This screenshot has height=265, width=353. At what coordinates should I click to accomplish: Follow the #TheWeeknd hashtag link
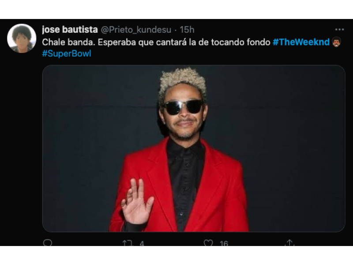301,42
